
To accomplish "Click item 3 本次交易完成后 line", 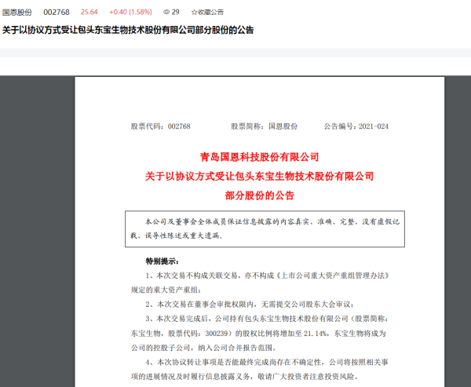I will (x=267, y=319).
